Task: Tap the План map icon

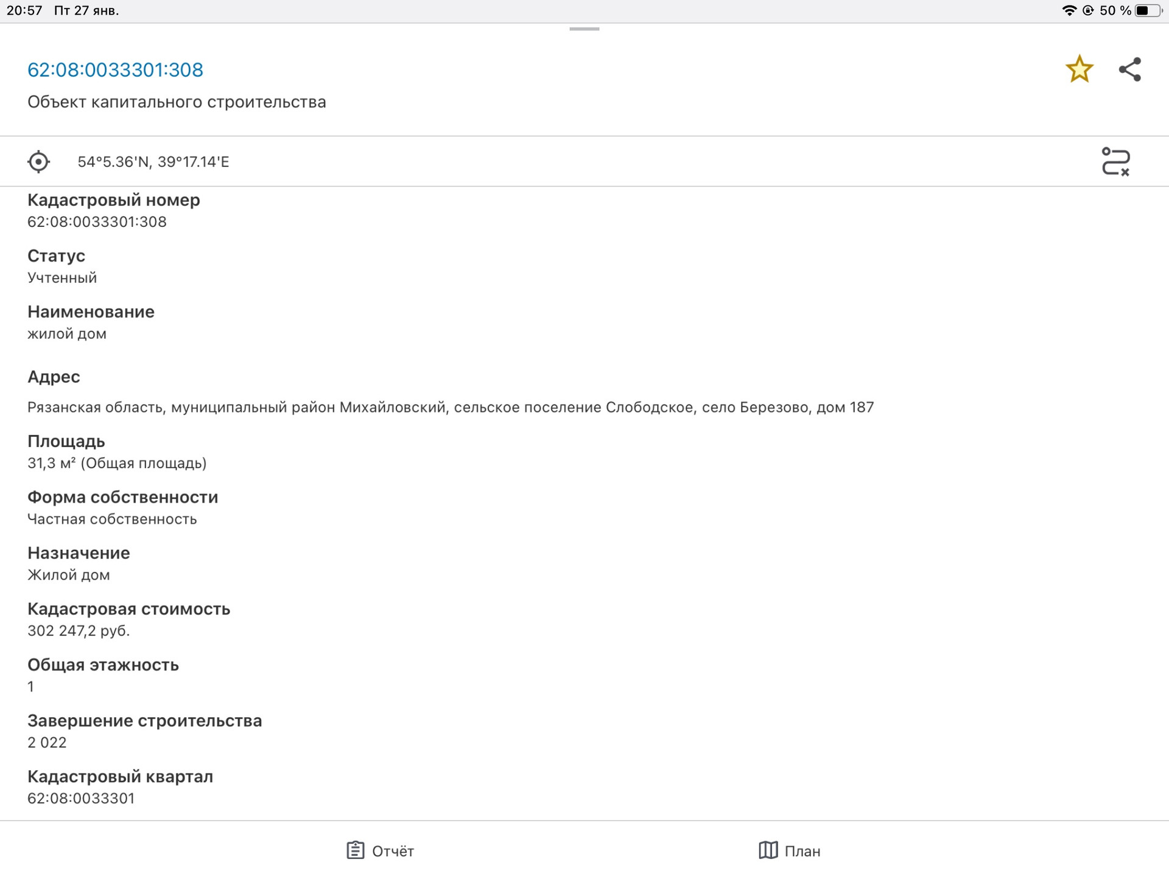Action: tap(768, 850)
